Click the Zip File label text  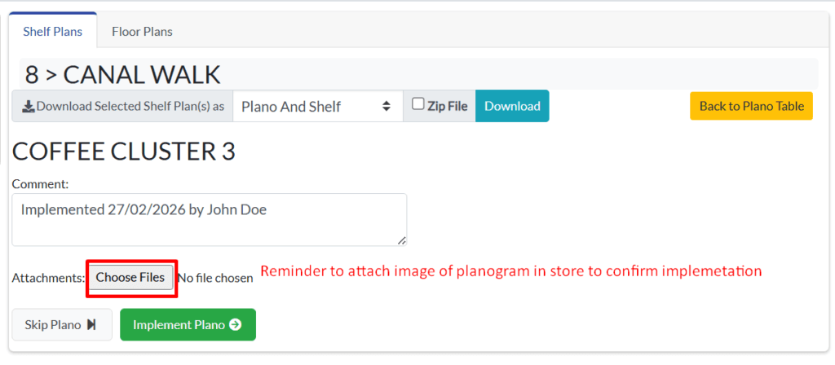point(447,107)
